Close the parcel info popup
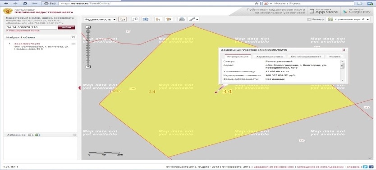The width and height of the screenshot is (376, 170). tap(344, 50)
